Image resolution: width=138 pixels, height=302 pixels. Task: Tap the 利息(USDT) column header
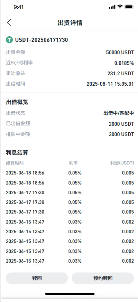[x=122, y=163]
